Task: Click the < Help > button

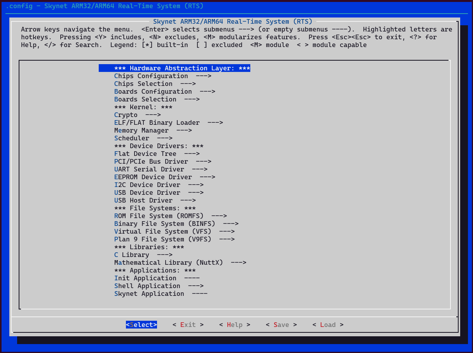Action: tap(235, 325)
